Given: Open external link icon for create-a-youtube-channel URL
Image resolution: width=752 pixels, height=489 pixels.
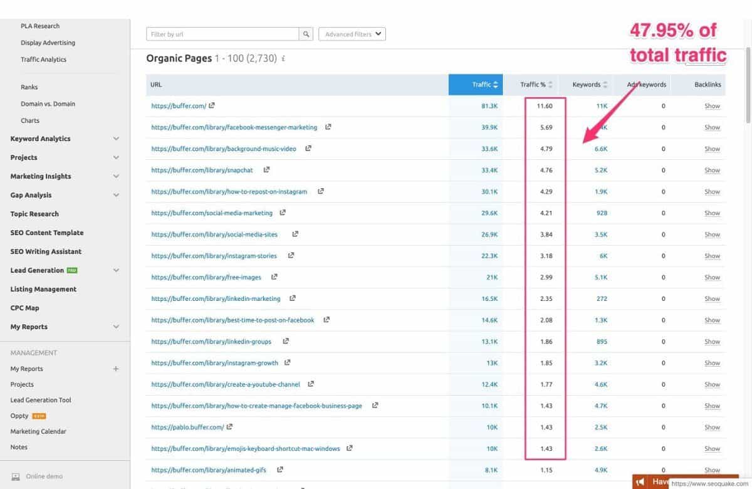Looking at the screenshot, I should pos(311,384).
